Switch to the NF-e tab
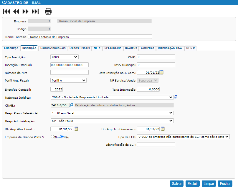The height and width of the screenshot is (189, 238). [x=97, y=48]
